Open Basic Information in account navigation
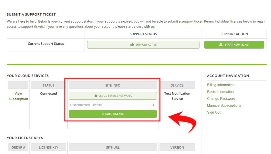Image resolution: width=271 pixels, height=154 pixels. [220, 92]
